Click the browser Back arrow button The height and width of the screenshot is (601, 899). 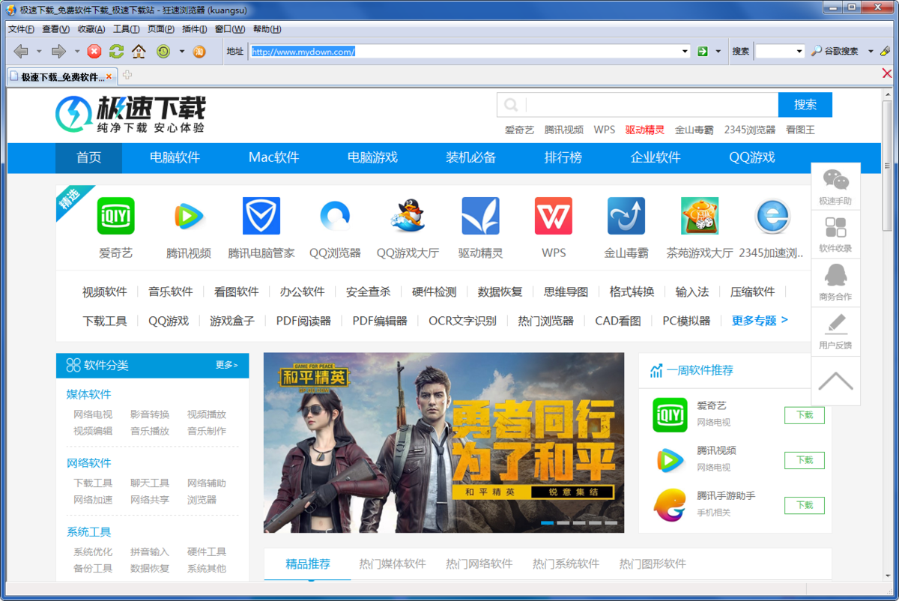click(x=21, y=52)
